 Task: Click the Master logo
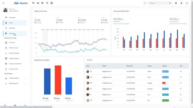click(21, 3)
